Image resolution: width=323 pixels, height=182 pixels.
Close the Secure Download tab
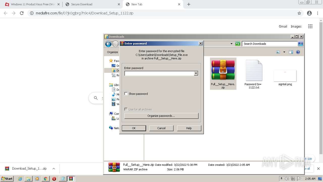[119, 4]
